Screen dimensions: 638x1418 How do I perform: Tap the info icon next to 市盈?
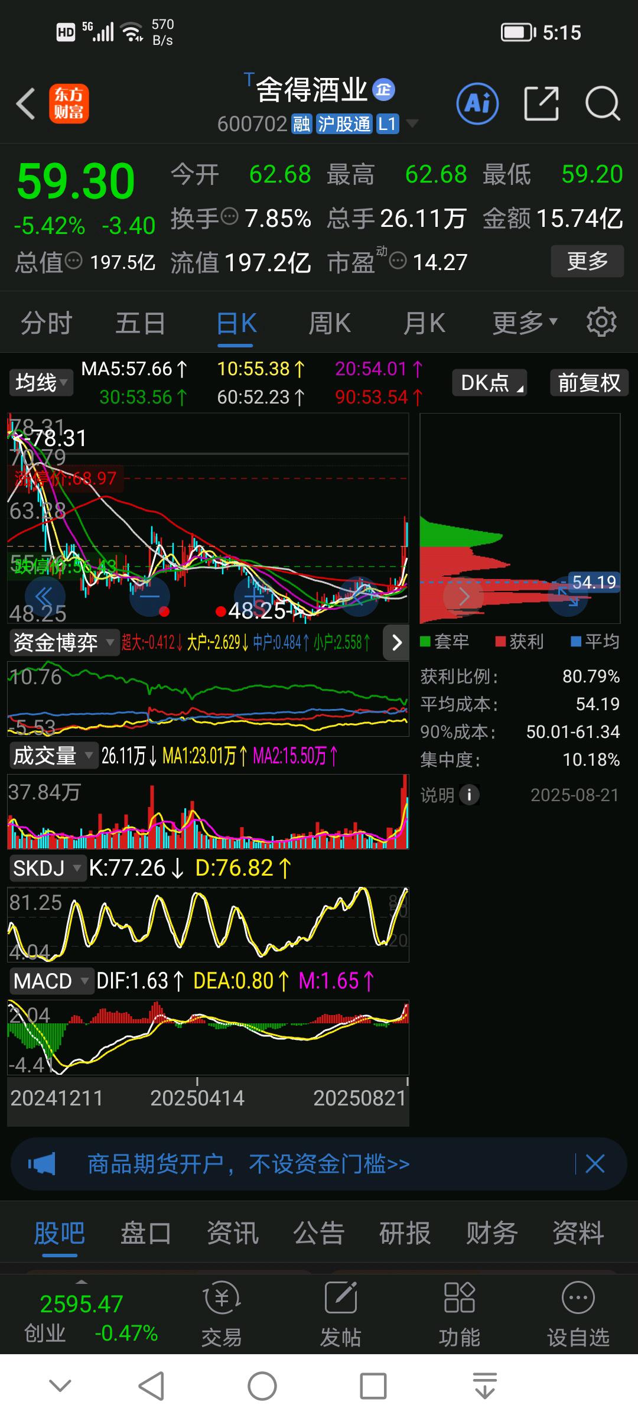pyautogui.click(x=398, y=260)
